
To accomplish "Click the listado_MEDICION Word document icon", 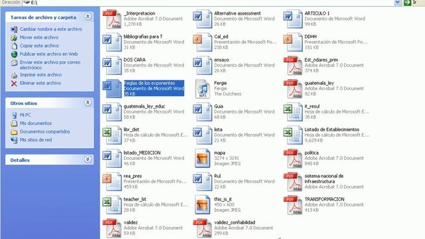I will click(x=112, y=159).
